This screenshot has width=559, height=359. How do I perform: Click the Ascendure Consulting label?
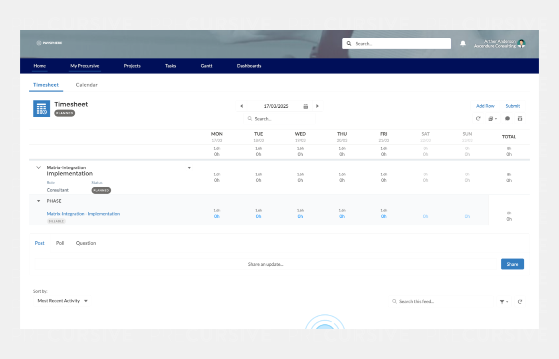[495, 46]
